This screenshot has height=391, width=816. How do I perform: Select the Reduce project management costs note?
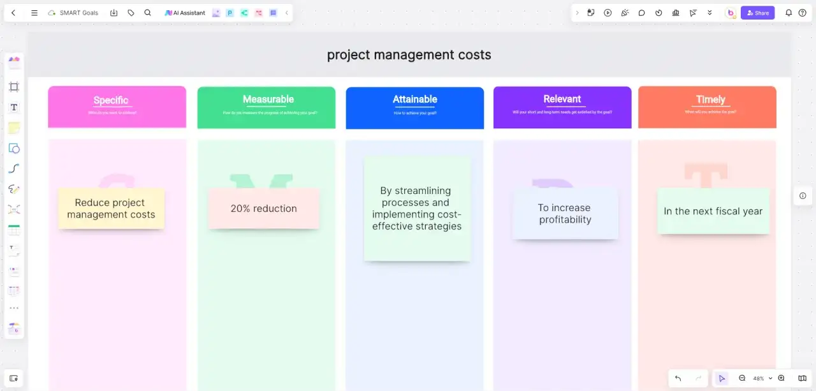coord(112,209)
